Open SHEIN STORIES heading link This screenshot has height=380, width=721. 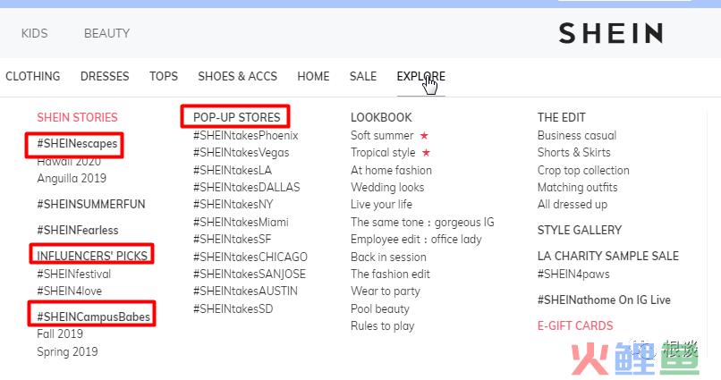(x=77, y=117)
